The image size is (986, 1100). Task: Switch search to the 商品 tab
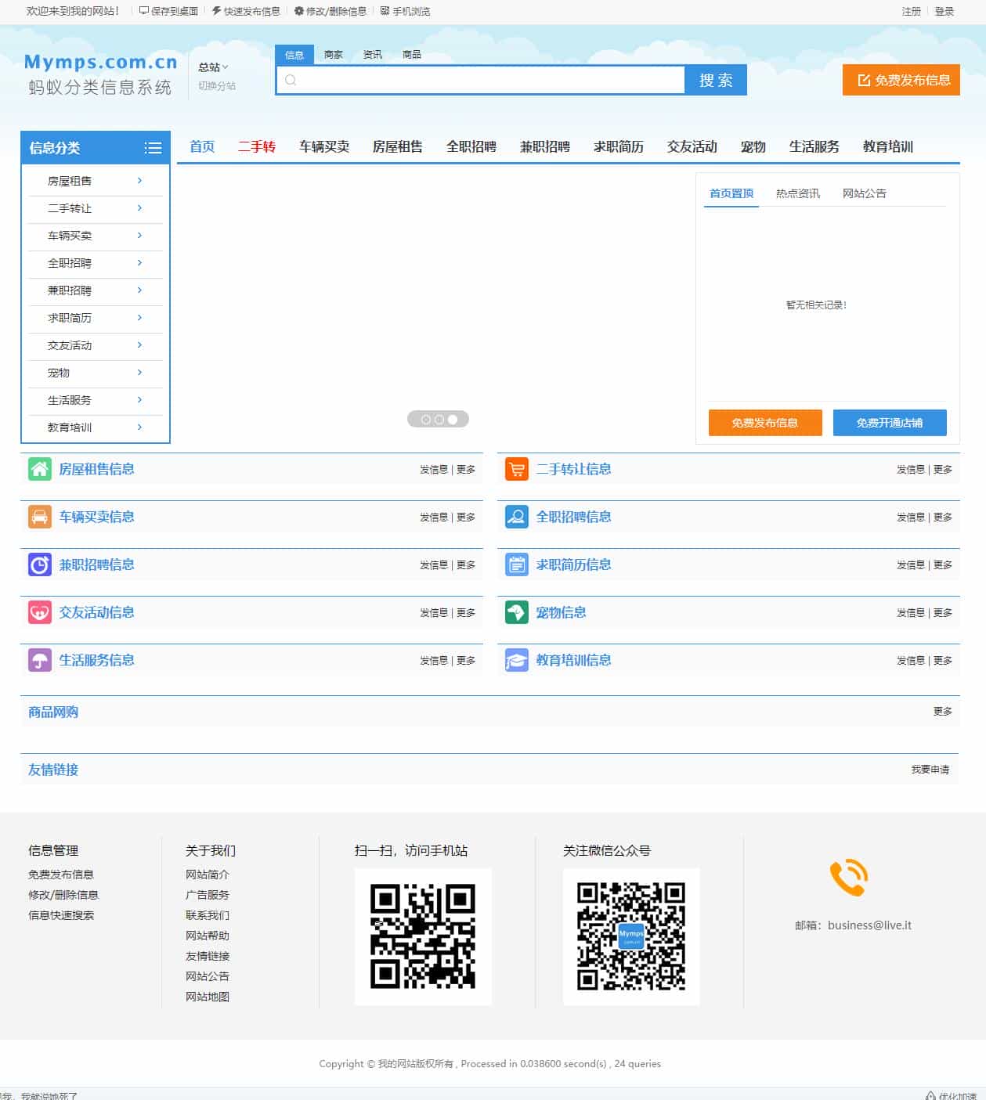coord(412,55)
